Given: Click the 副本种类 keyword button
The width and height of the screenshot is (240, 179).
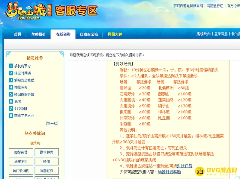Looking at the screenshot, I should [x=47, y=152].
